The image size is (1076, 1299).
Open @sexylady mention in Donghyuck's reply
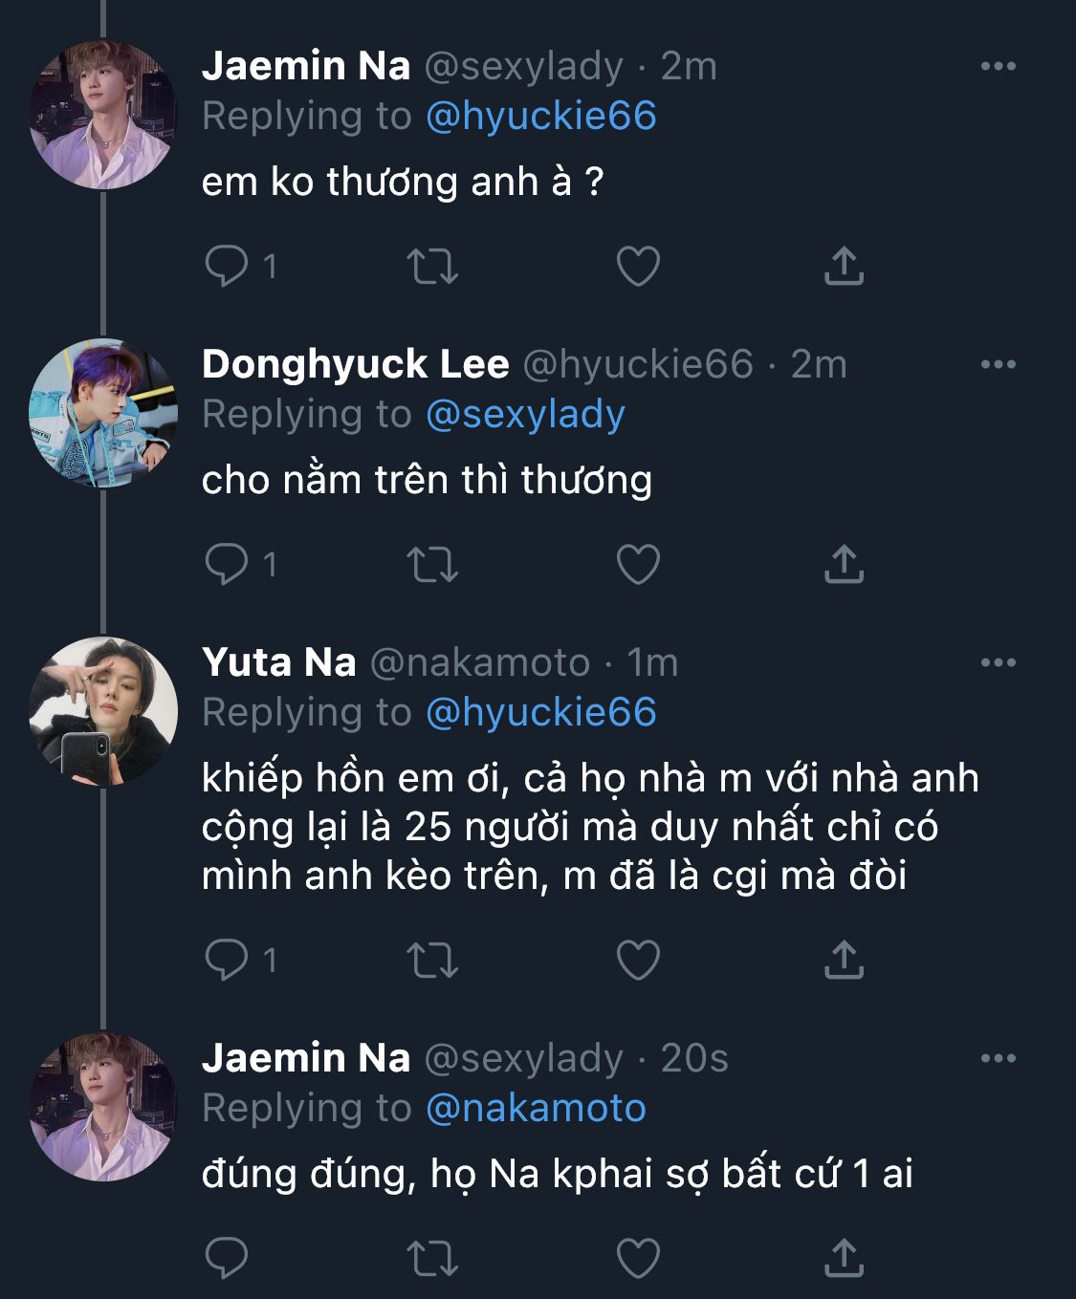point(525,415)
